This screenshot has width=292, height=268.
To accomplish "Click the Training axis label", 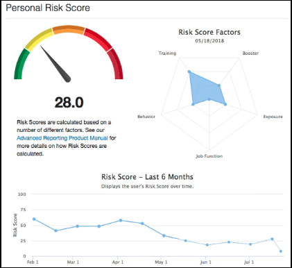I will (x=167, y=53).
